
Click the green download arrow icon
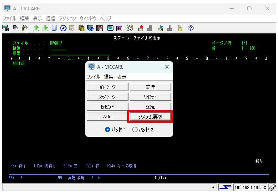45,28
